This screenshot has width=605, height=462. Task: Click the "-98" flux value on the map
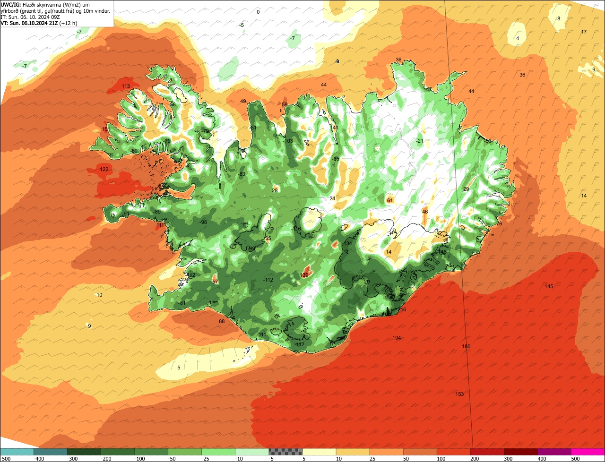coord(203,222)
